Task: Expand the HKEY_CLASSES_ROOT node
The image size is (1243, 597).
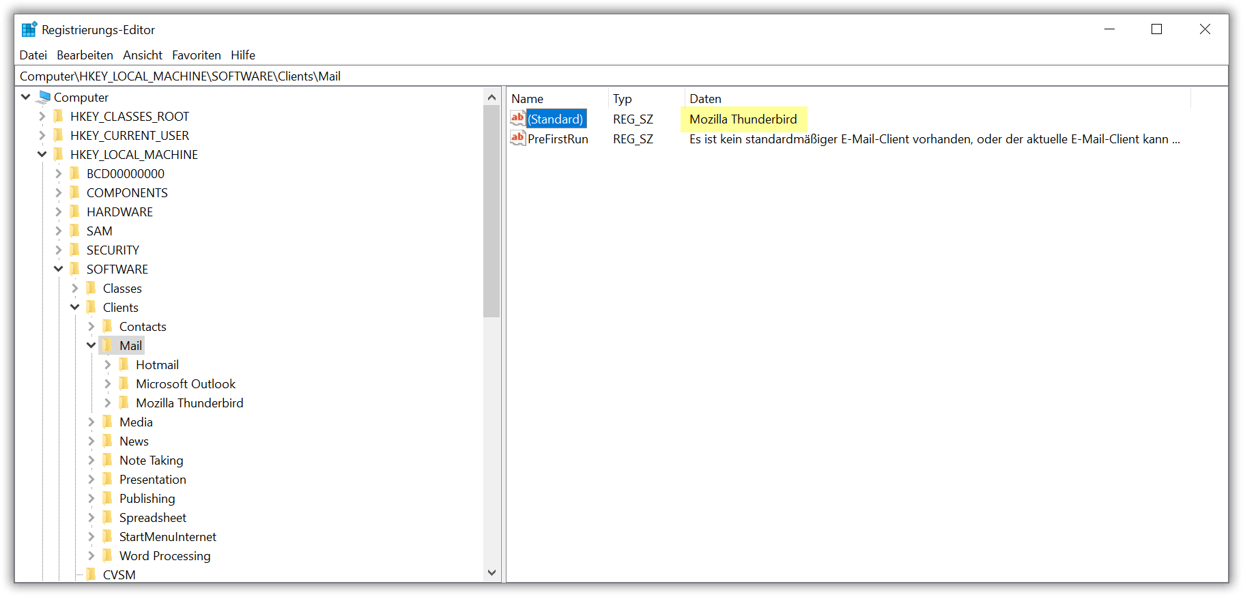Action: [42, 116]
